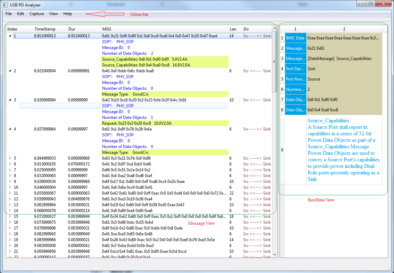Expand message index 22 at the bottom
This screenshot has width=394, height=273.
[x=10, y=257]
